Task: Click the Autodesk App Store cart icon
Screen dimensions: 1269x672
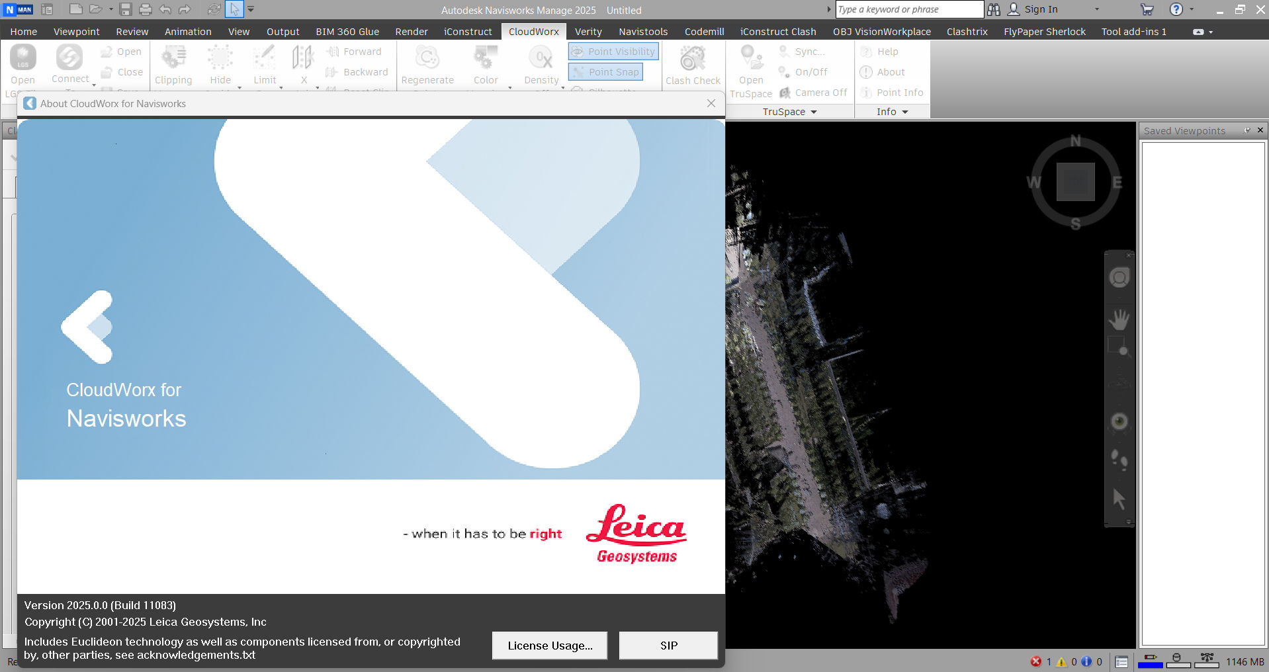Action: click(x=1147, y=9)
